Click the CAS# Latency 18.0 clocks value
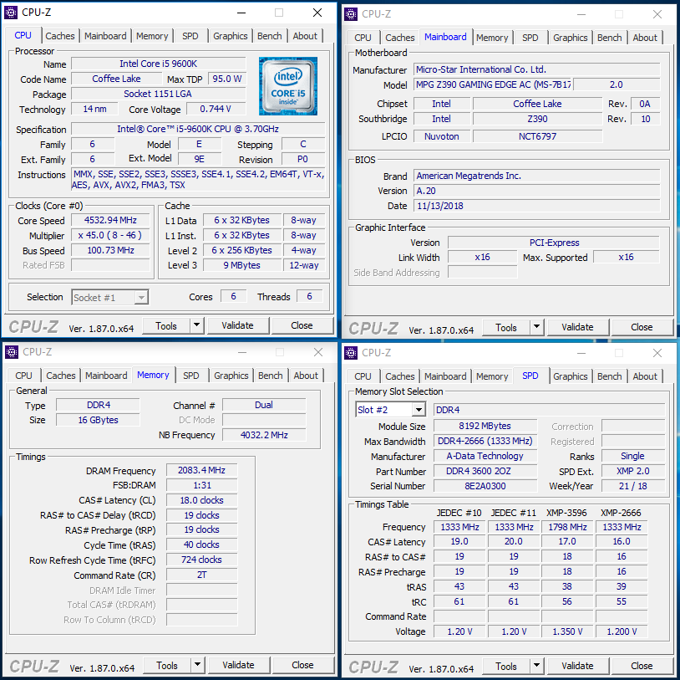Viewport: 680px width, 680px height. click(x=201, y=500)
